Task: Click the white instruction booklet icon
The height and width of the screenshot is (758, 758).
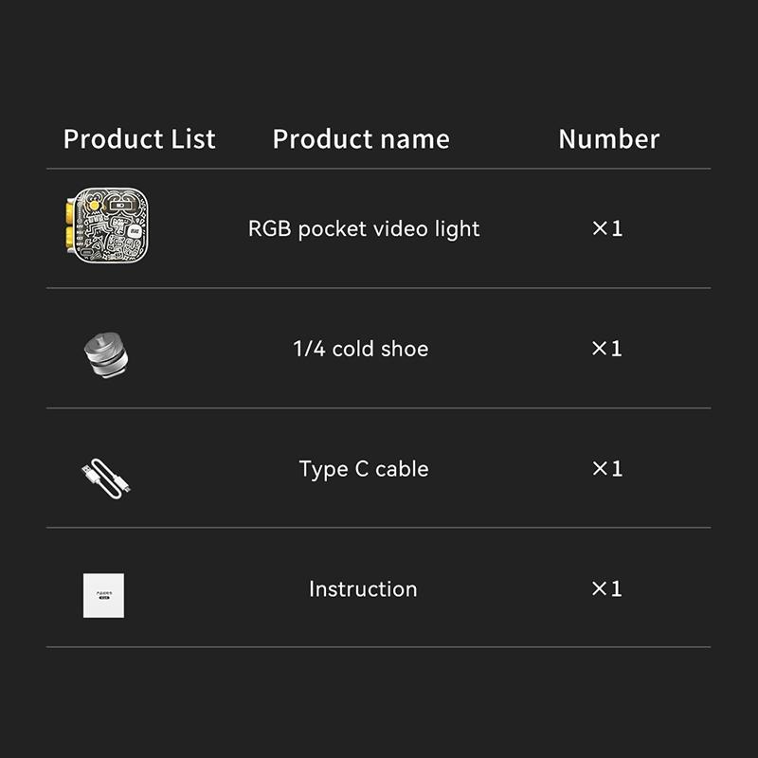Action: (104, 594)
